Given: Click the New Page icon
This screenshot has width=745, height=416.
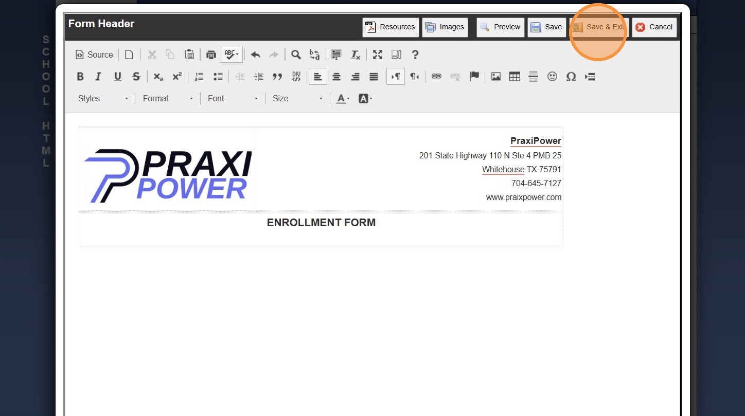Looking at the screenshot, I should pyautogui.click(x=129, y=55).
